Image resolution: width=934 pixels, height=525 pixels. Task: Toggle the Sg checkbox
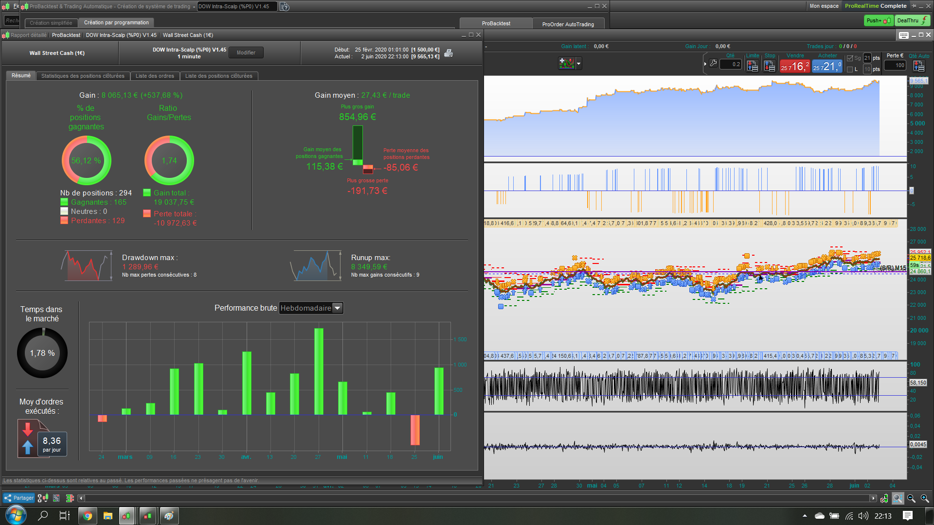coord(850,58)
